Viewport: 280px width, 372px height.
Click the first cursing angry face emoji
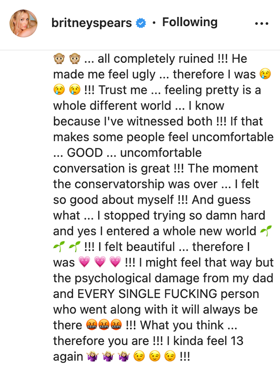92,325
